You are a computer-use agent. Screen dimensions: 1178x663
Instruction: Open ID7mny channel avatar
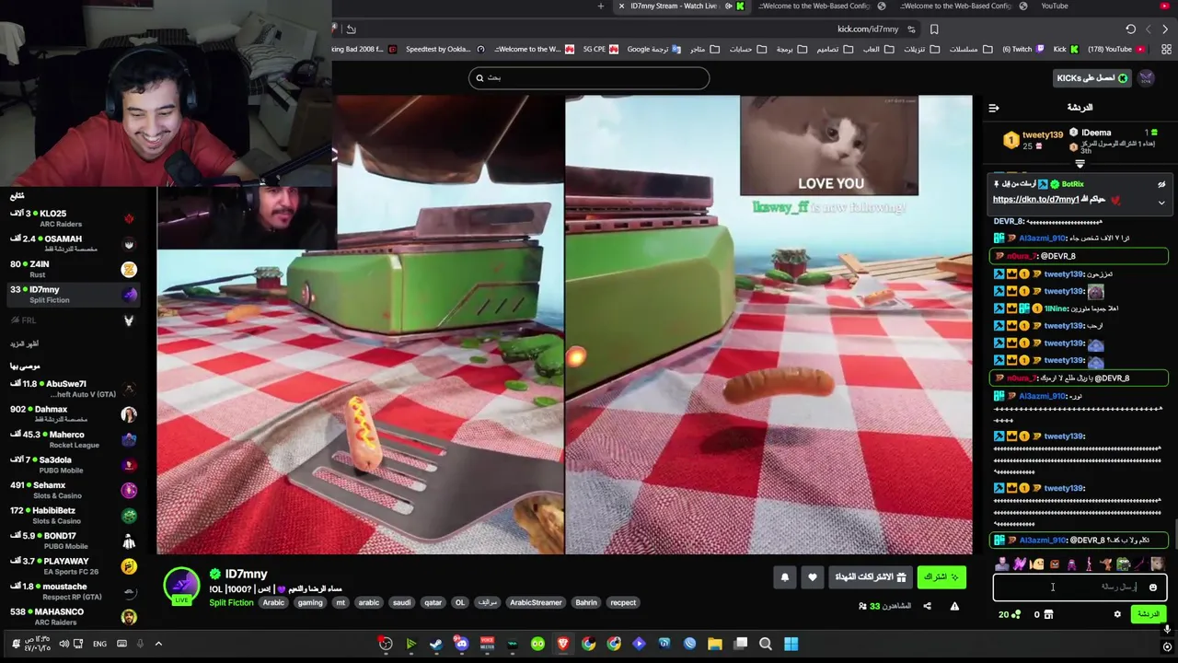pyautogui.click(x=181, y=586)
